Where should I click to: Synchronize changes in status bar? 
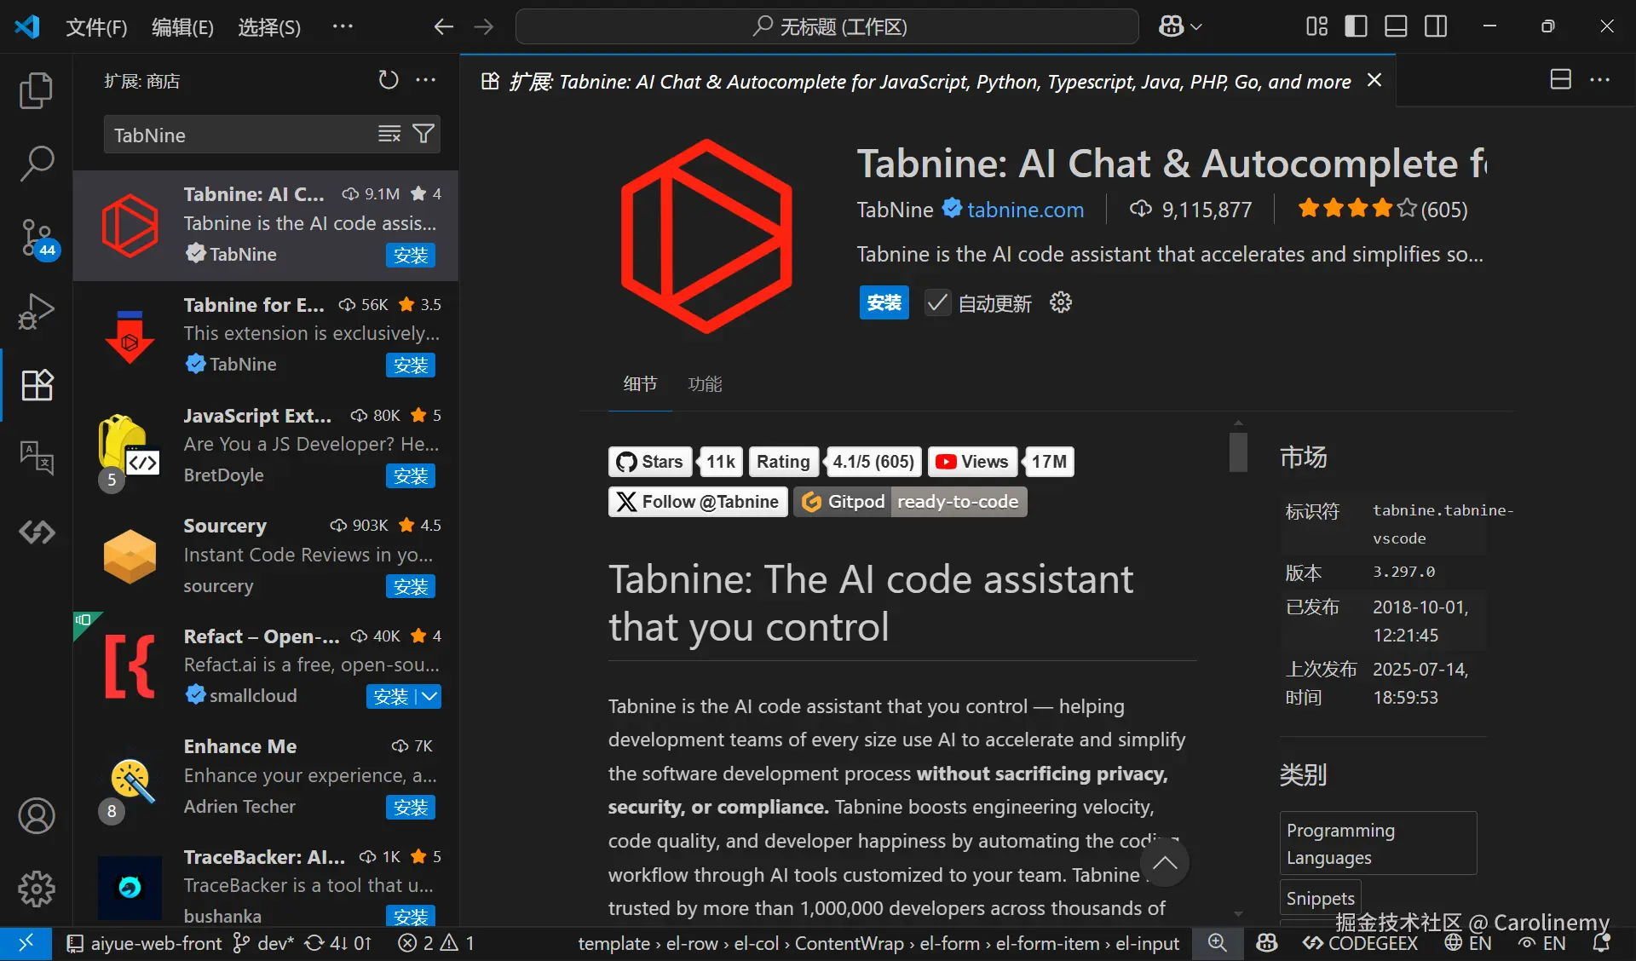click(338, 943)
